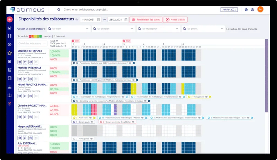Click the trash icon under Stéphane INTERNAL4

20,62
